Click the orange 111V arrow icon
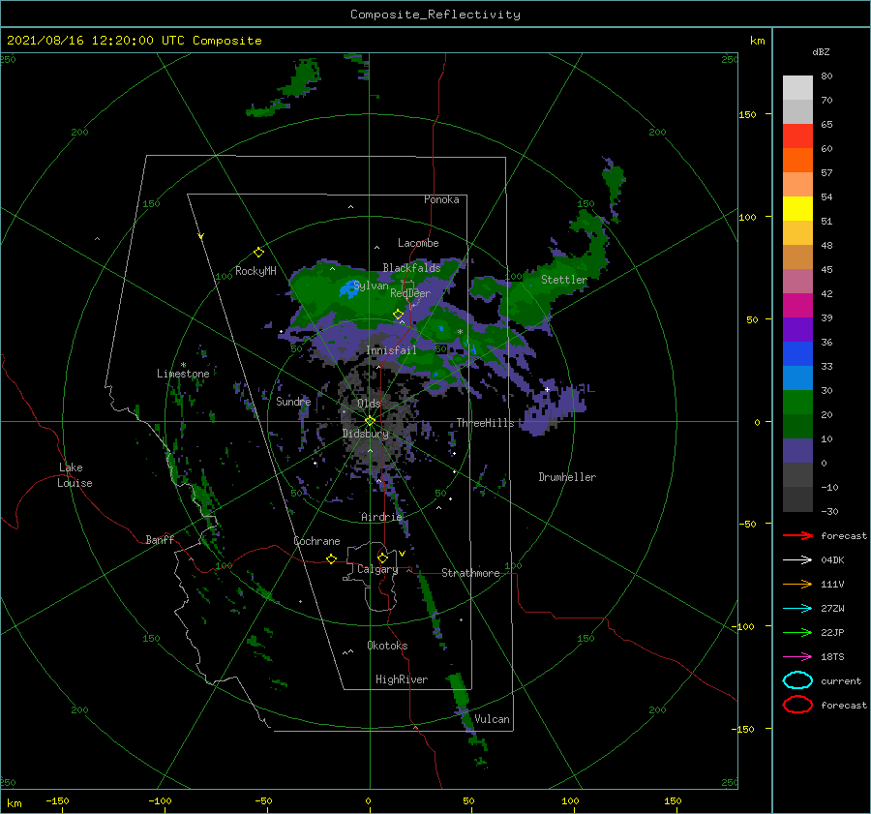The image size is (871, 814). [797, 584]
